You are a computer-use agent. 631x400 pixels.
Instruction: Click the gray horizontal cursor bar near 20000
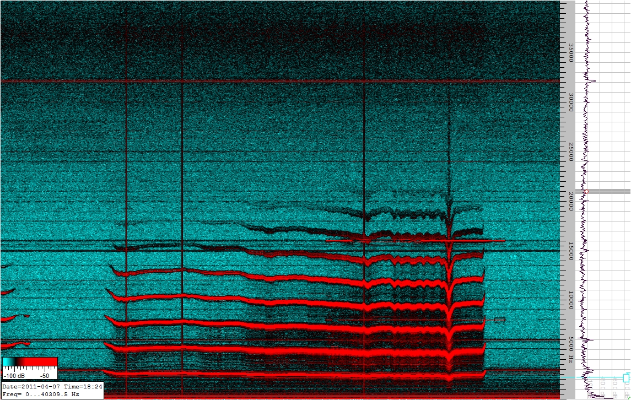(609, 191)
